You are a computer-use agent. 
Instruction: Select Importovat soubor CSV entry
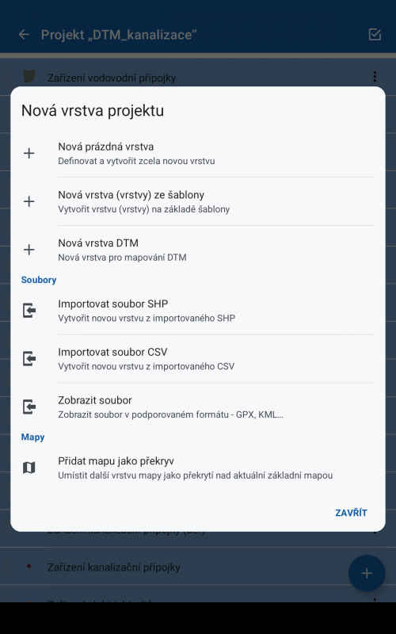198,359
